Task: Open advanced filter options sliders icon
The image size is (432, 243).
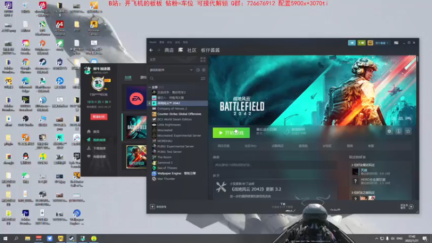Action: click(x=203, y=78)
